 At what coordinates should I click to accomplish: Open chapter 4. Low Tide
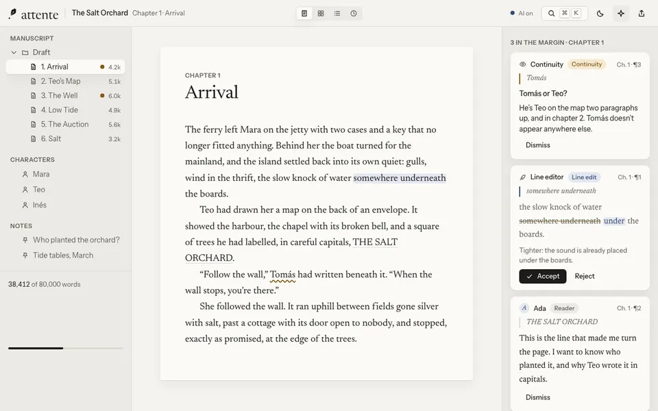pos(66,110)
